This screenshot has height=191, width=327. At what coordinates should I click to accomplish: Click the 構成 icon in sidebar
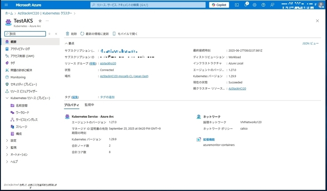tap(12, 134)
